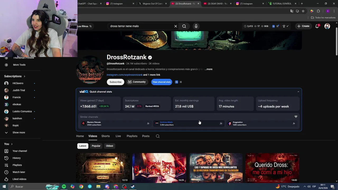The height and width of the screenshot is (190, 338).
Task: Open File Explorer from the taskbar
Action: (98, 187)
